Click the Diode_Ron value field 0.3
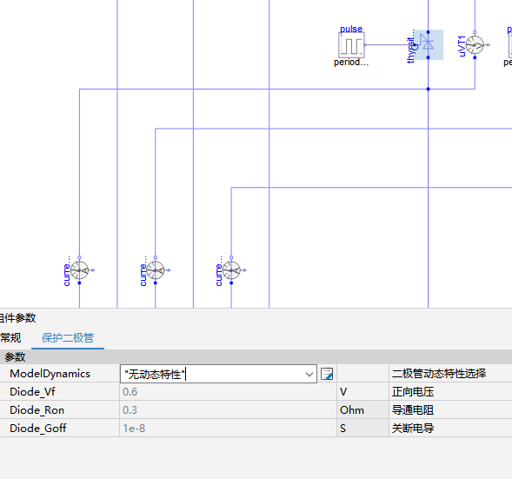The image size is (512, 479). coord(228,410)
